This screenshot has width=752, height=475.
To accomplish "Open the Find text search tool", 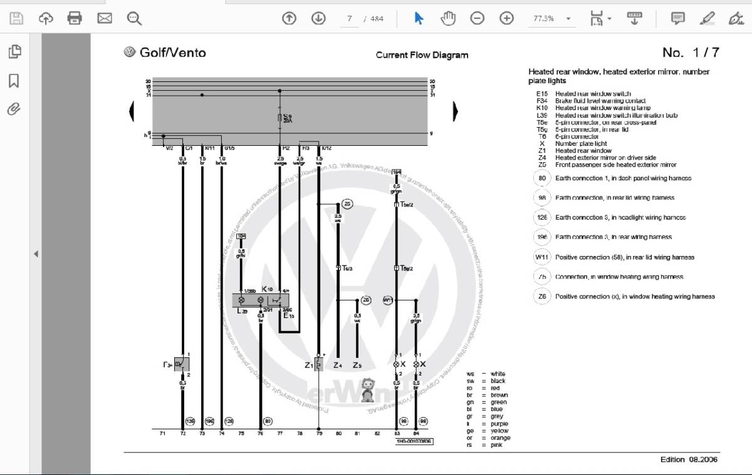I will tap(134, 18).
